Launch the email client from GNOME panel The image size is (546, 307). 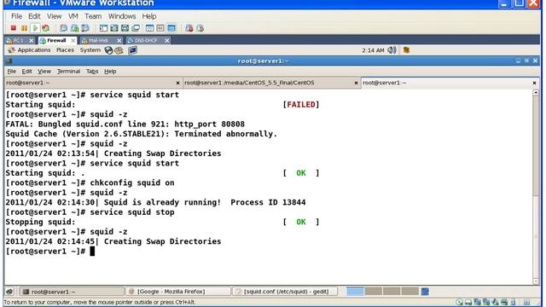[119, 50]
